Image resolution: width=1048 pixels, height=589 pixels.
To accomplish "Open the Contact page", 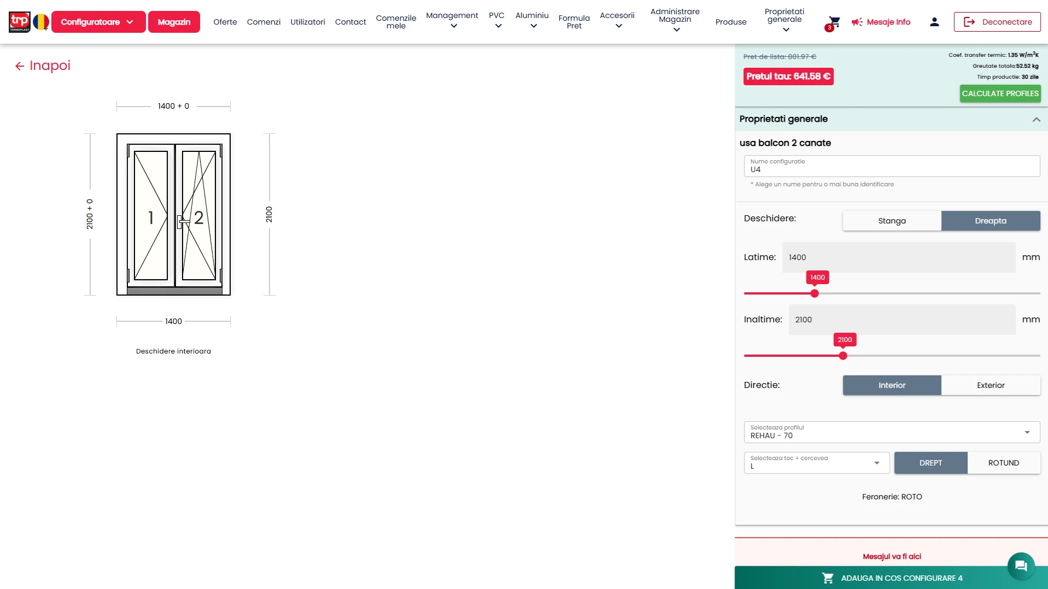I will click(350, 22).
